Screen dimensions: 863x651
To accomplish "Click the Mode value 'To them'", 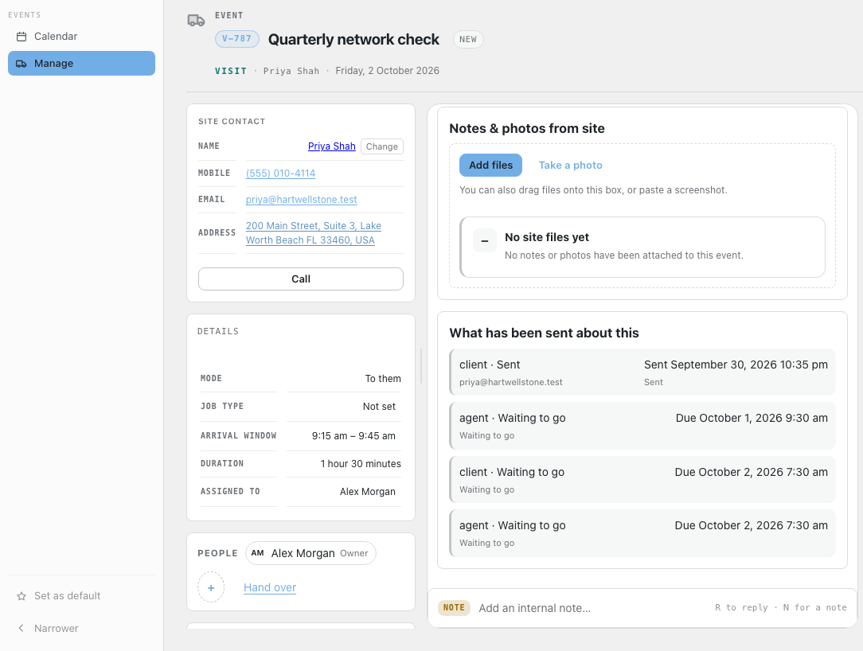I will 383,379.
